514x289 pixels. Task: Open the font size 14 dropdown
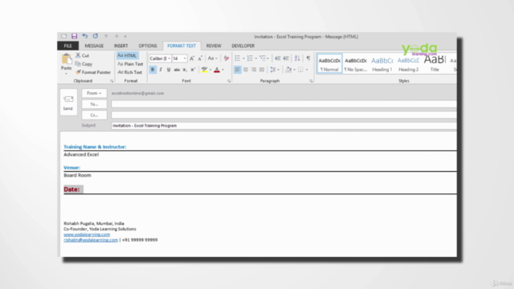pos(185,59)
